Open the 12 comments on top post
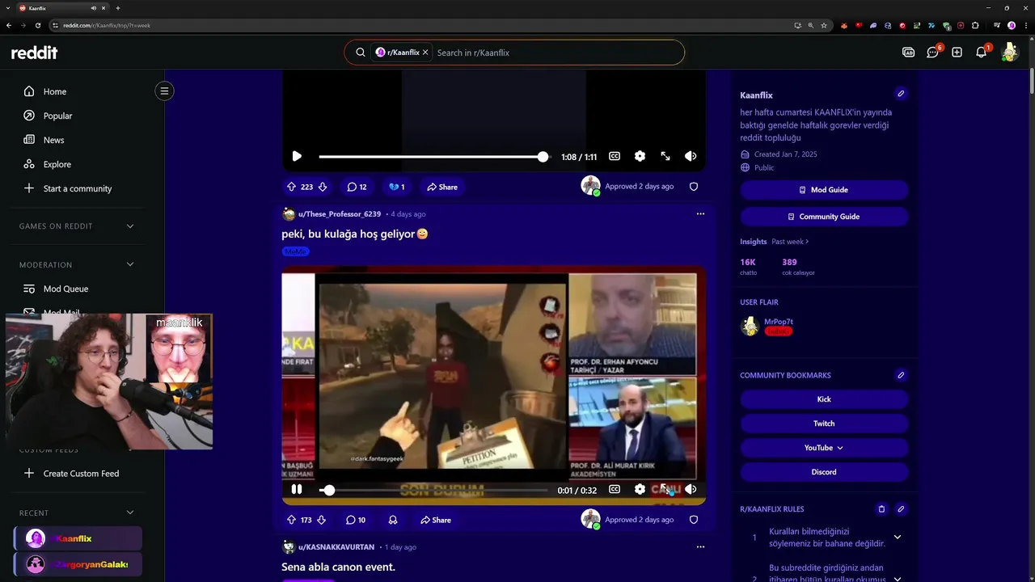Image resolution: width=1035 pixels, height=582 pixels. [357, 187]
